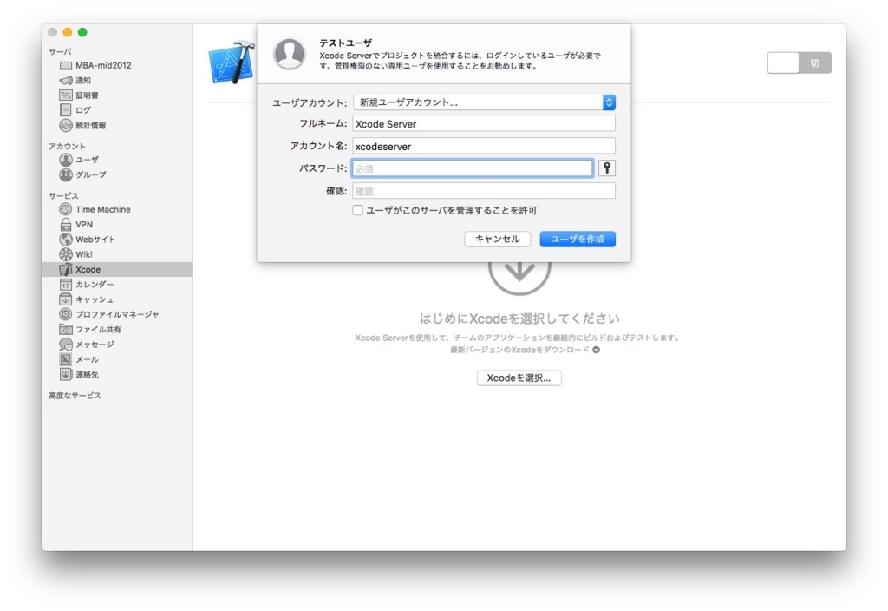The height and width of the screenshot is (611, 888).
Task: Click the download arrow next to Xcode link
Action: 597,350
